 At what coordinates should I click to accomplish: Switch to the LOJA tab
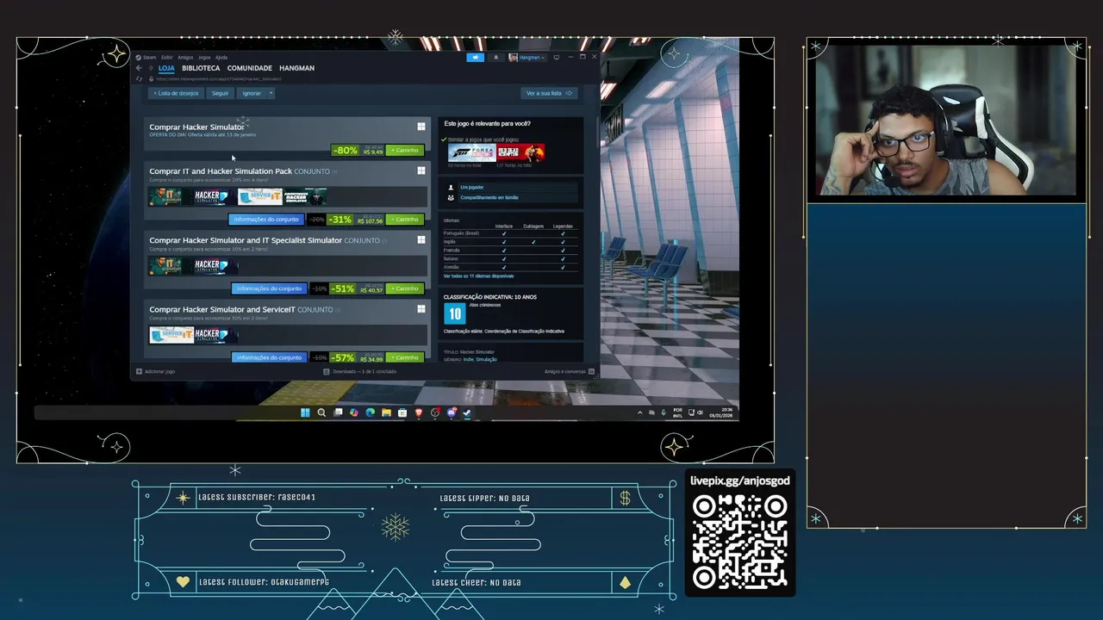(x=166, y=68)
